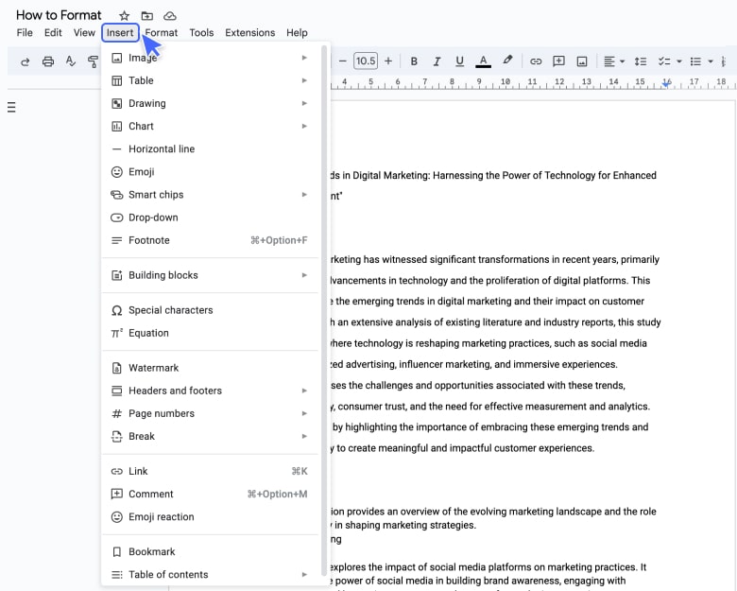Decrease font size with minus button
Screen dimensions: 737x591
coord(343,61)
